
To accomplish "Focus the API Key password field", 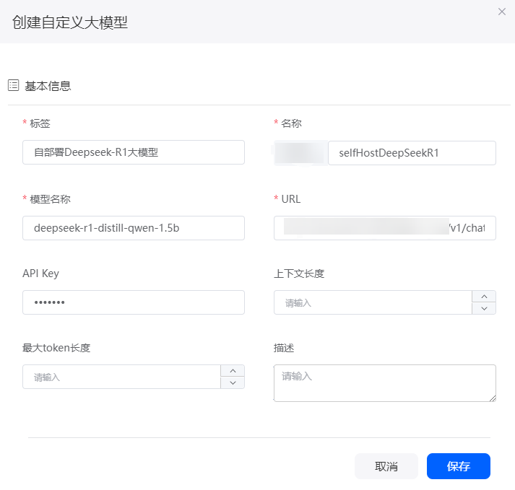I will [x=134, y=302].
